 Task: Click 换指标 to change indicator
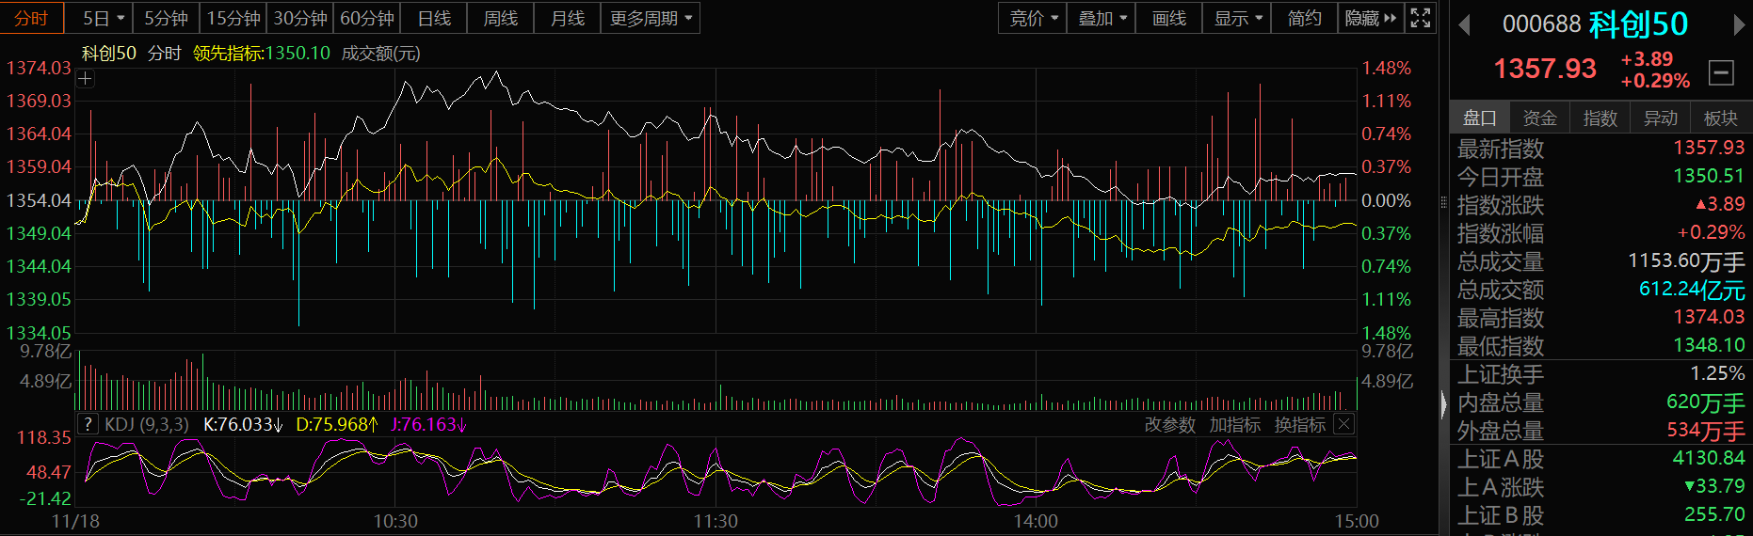pyautogui.click(x=1299, y=425)
